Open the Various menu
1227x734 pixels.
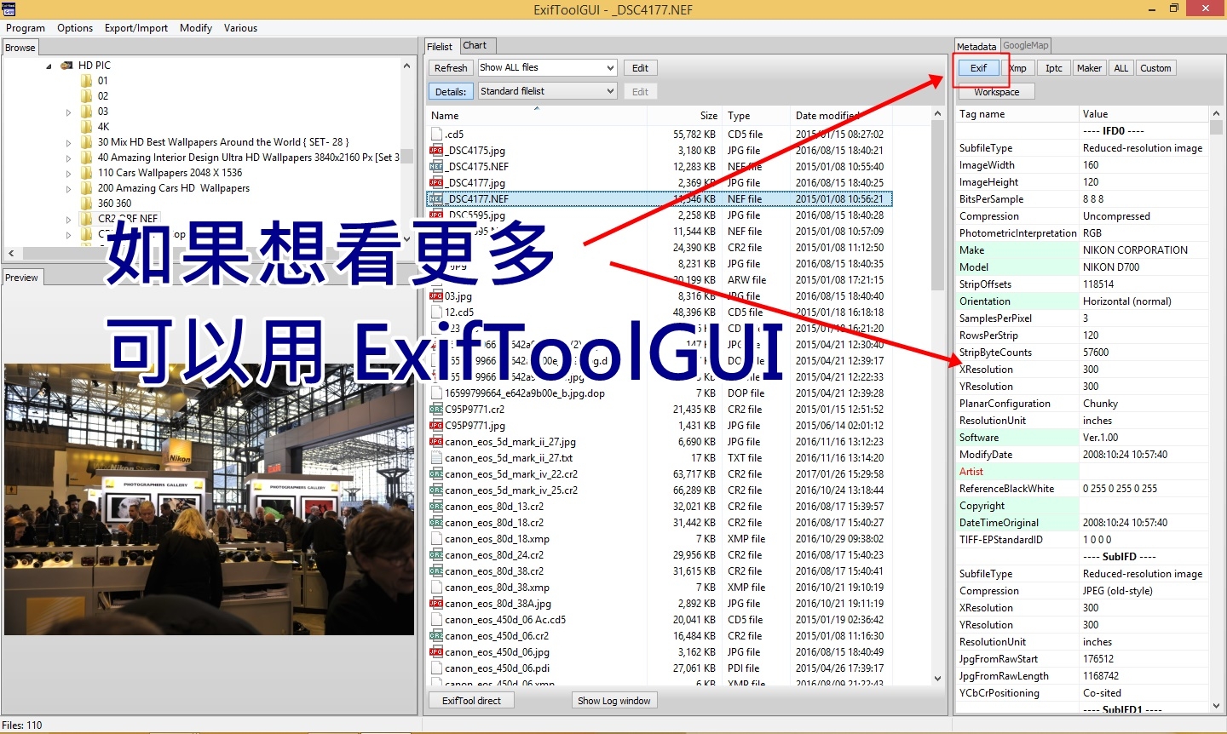[x=240, y=28]
